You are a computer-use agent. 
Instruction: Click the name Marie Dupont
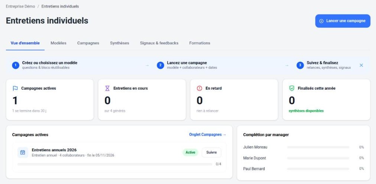coord(255,158)
